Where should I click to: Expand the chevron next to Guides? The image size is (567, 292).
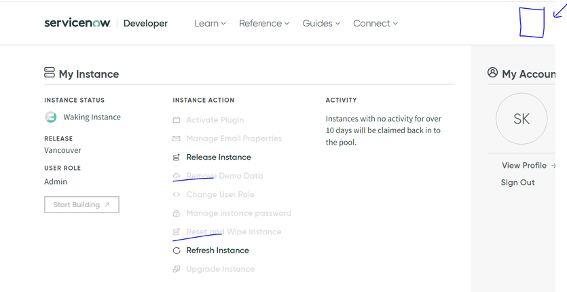coord(337,24)
